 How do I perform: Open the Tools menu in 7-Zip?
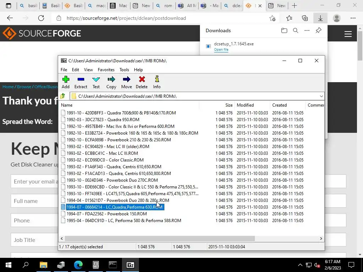coord(124,70)
